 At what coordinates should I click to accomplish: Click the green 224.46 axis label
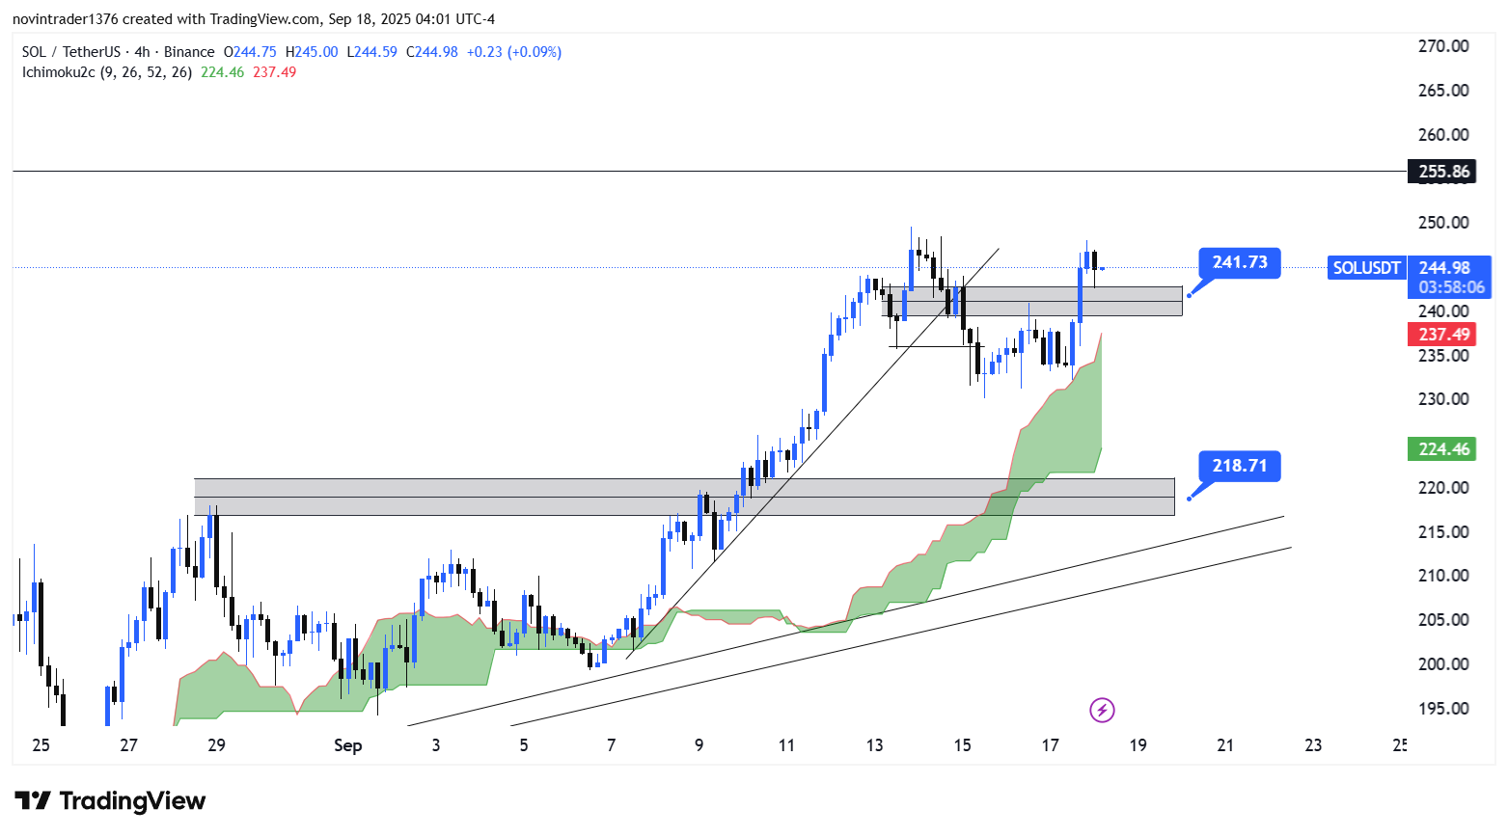click(1443, 449)
